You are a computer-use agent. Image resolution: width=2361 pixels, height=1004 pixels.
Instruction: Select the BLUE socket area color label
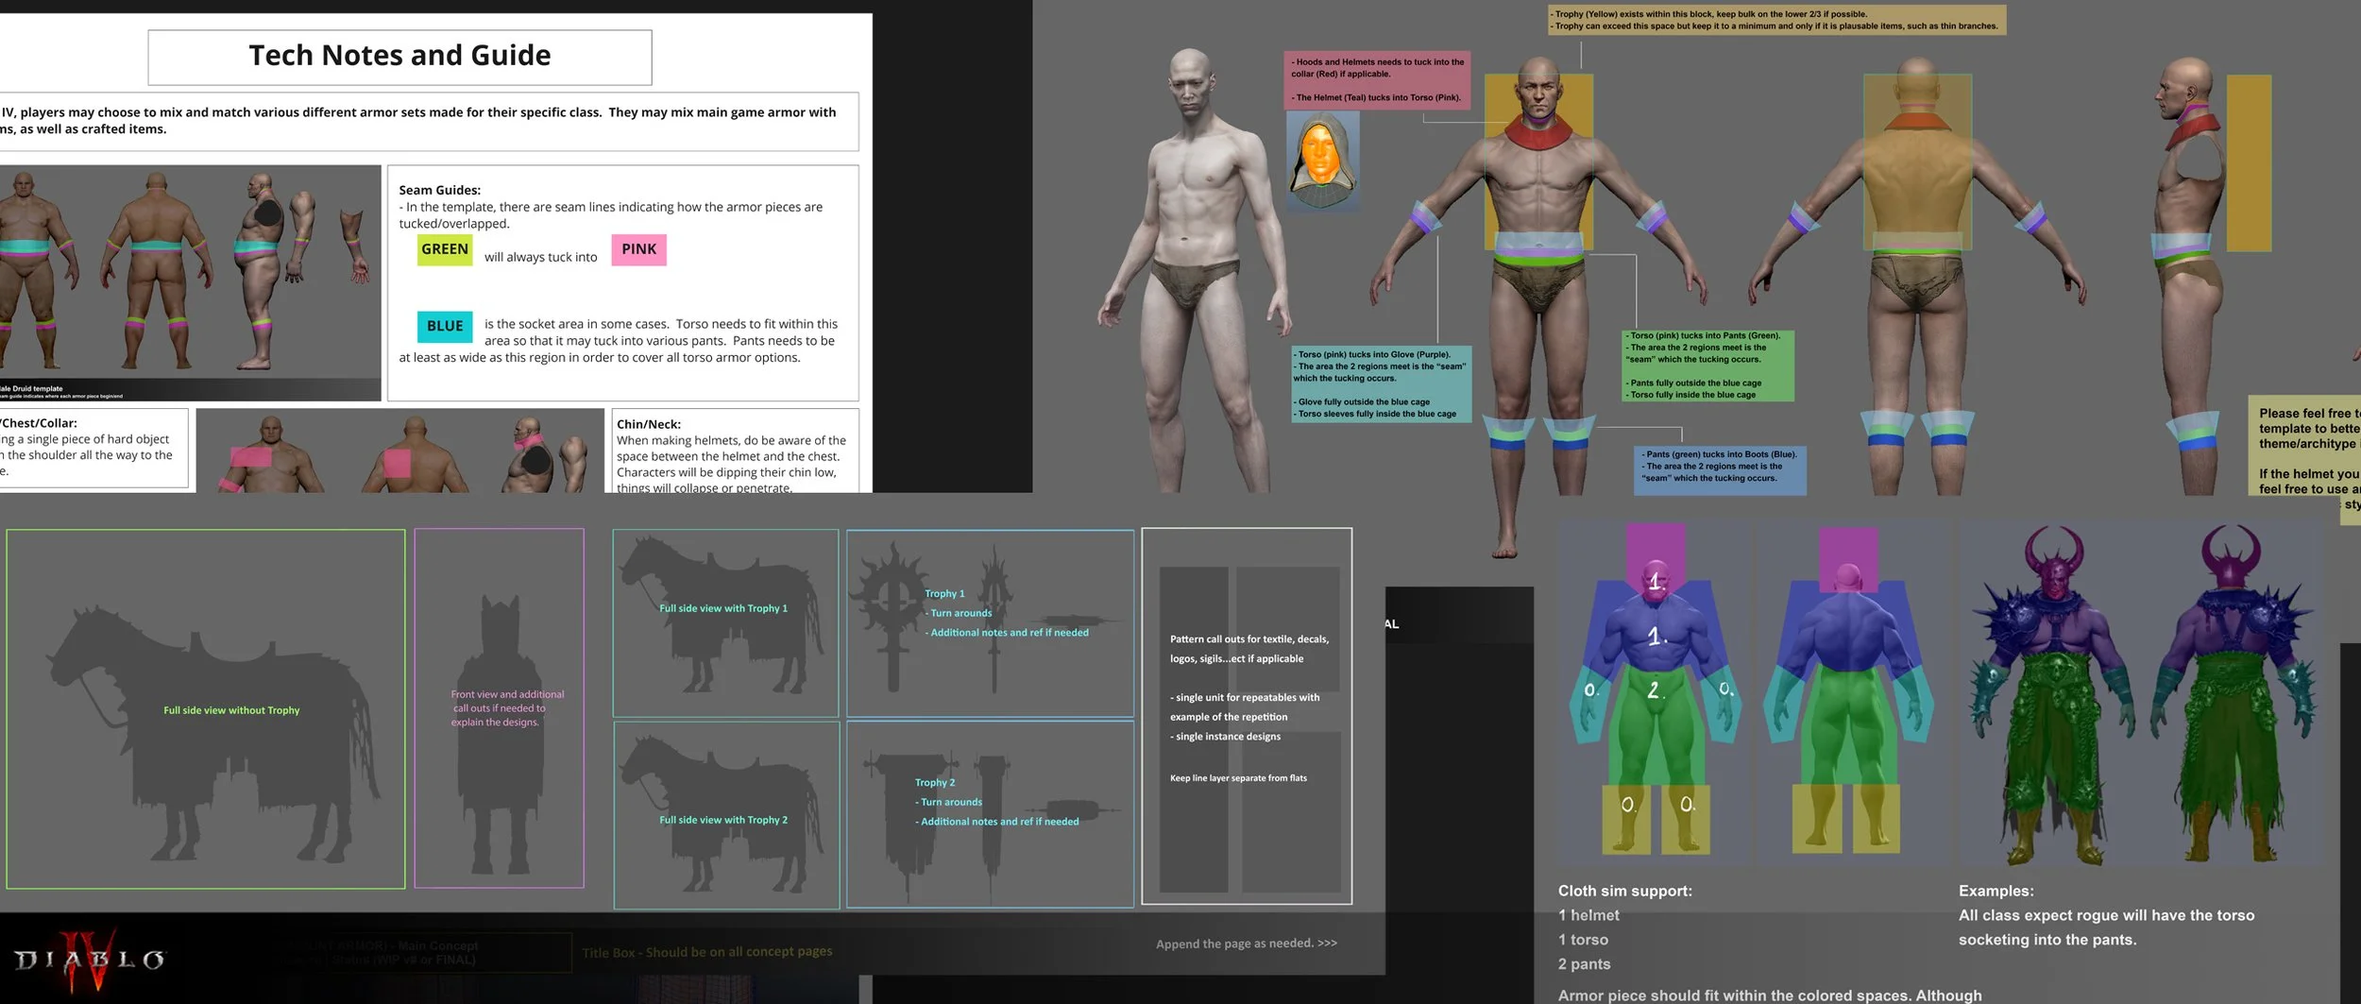(445, 326)
